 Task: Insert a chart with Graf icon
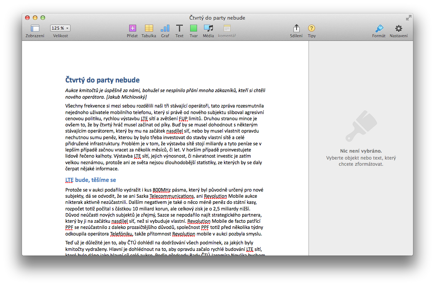click(x=165, y=28)
